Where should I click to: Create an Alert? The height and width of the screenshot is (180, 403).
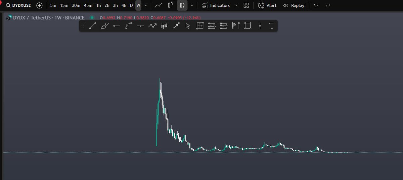267,5
